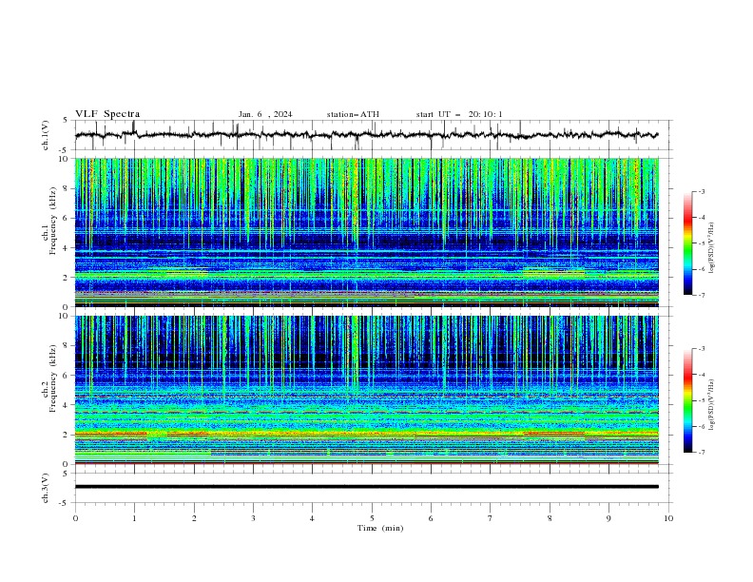The width and height of the screenshot is (753, 582).
Task: Click the final time axis tick "10"
Action: click(668, 518)
